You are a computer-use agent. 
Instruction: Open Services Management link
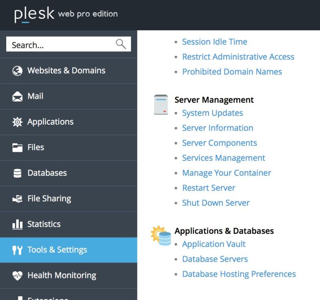[x=223, y=158]
